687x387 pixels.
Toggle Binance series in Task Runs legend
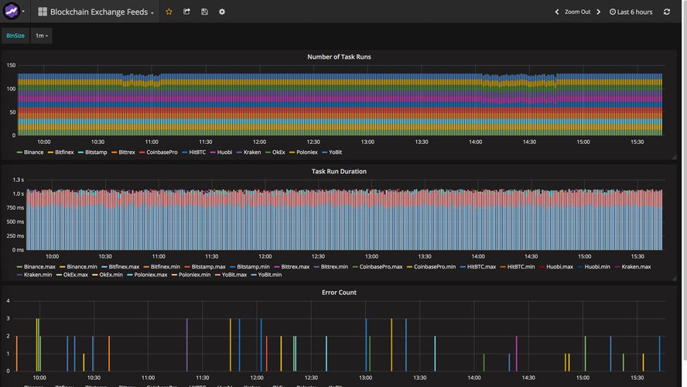33,152
